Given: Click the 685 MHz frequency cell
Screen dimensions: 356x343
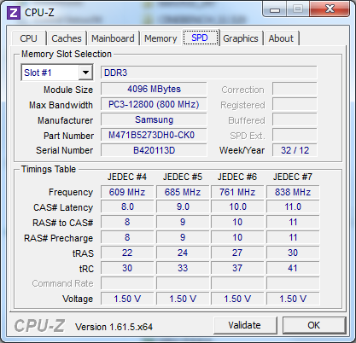Looking at the screenshot, I should coord(183,192).
